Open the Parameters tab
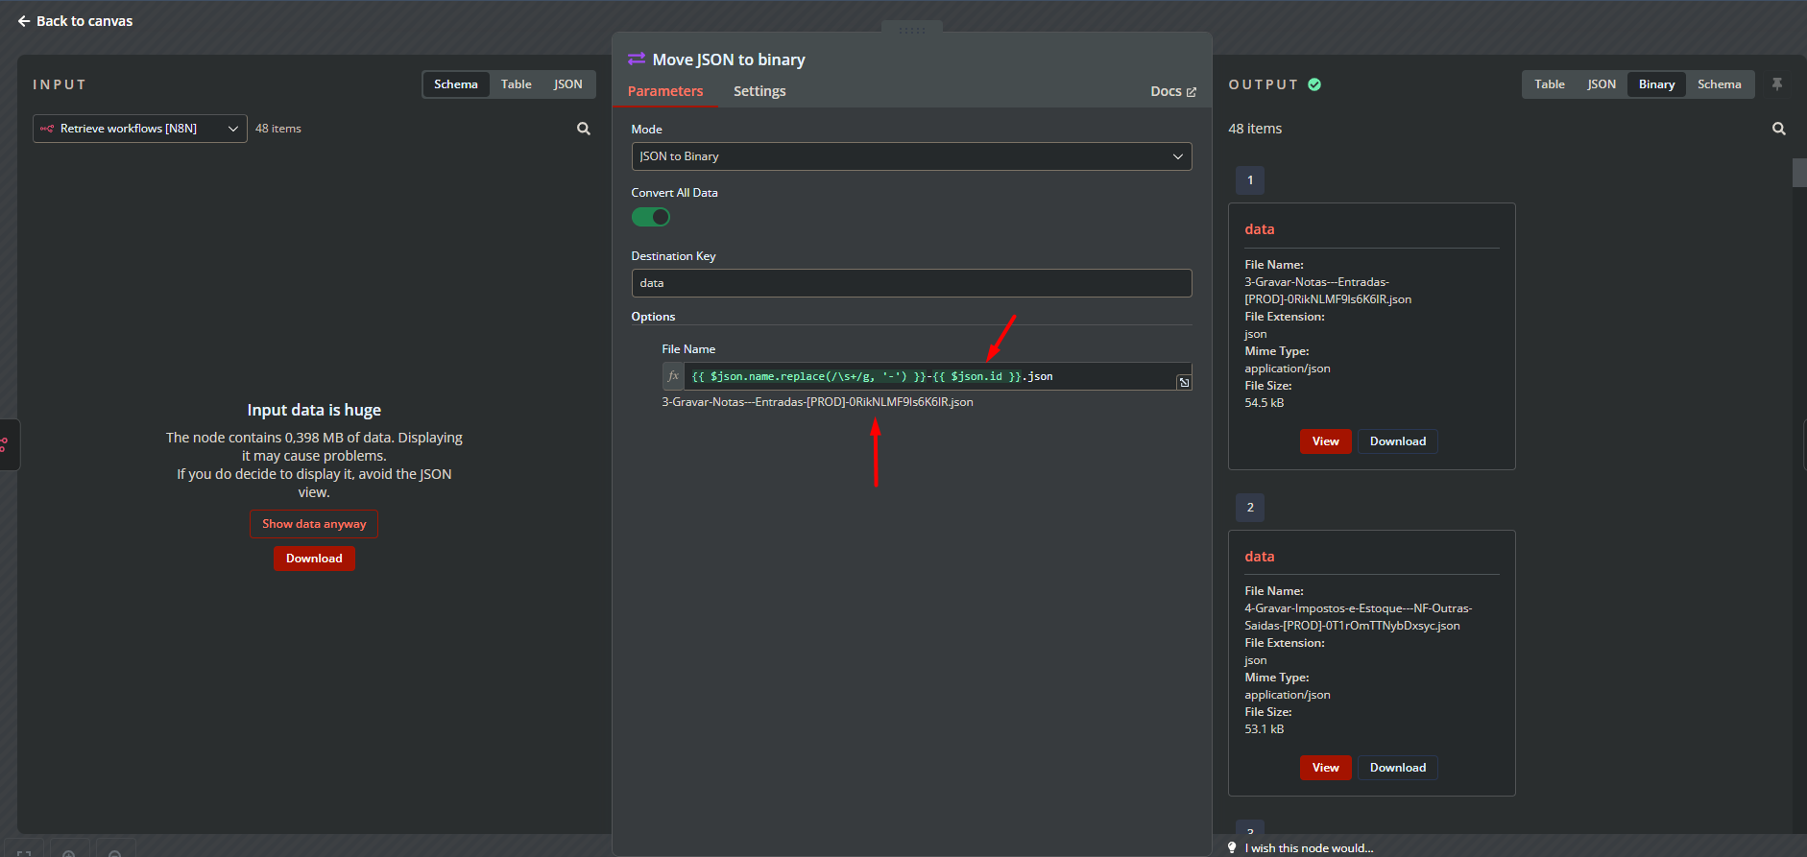Image resolution: width=1807 pixels, height=857 pixels. point(665,91)
